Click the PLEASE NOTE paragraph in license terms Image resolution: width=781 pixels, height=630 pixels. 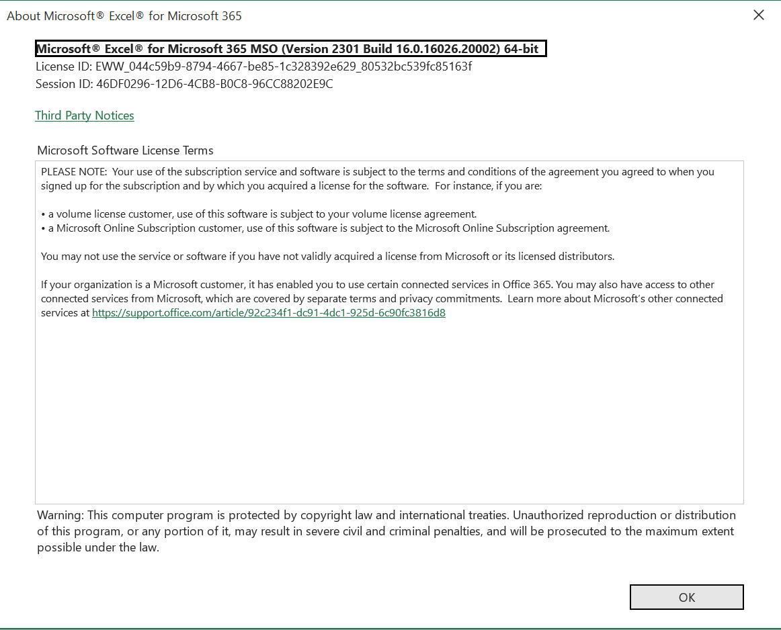[x=378, y=179]
